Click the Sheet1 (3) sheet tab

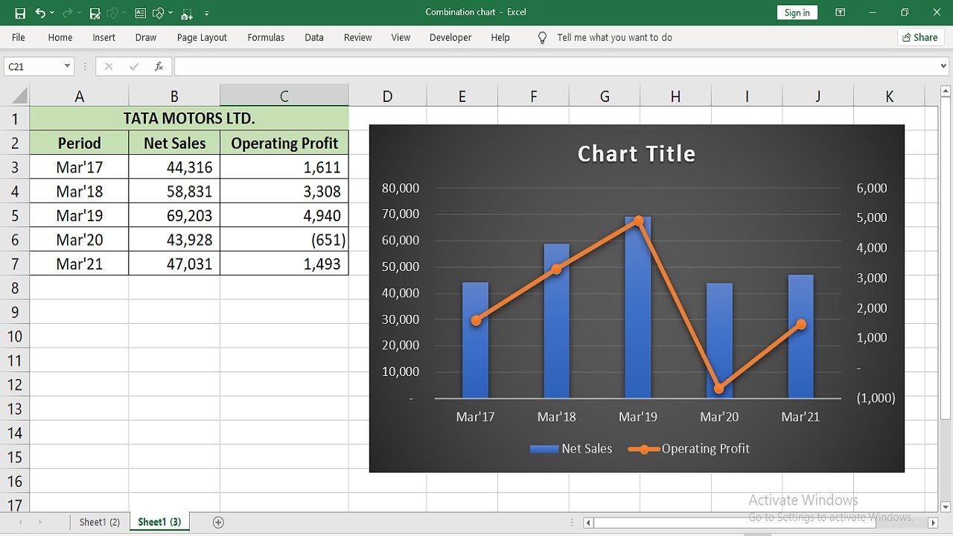click(x=159, y=523)
